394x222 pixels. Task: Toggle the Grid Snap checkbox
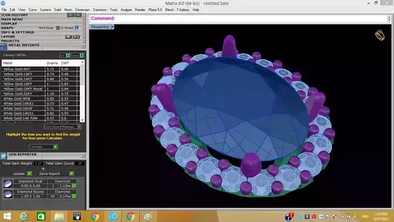pyautogui.click(x=58, y=28)
